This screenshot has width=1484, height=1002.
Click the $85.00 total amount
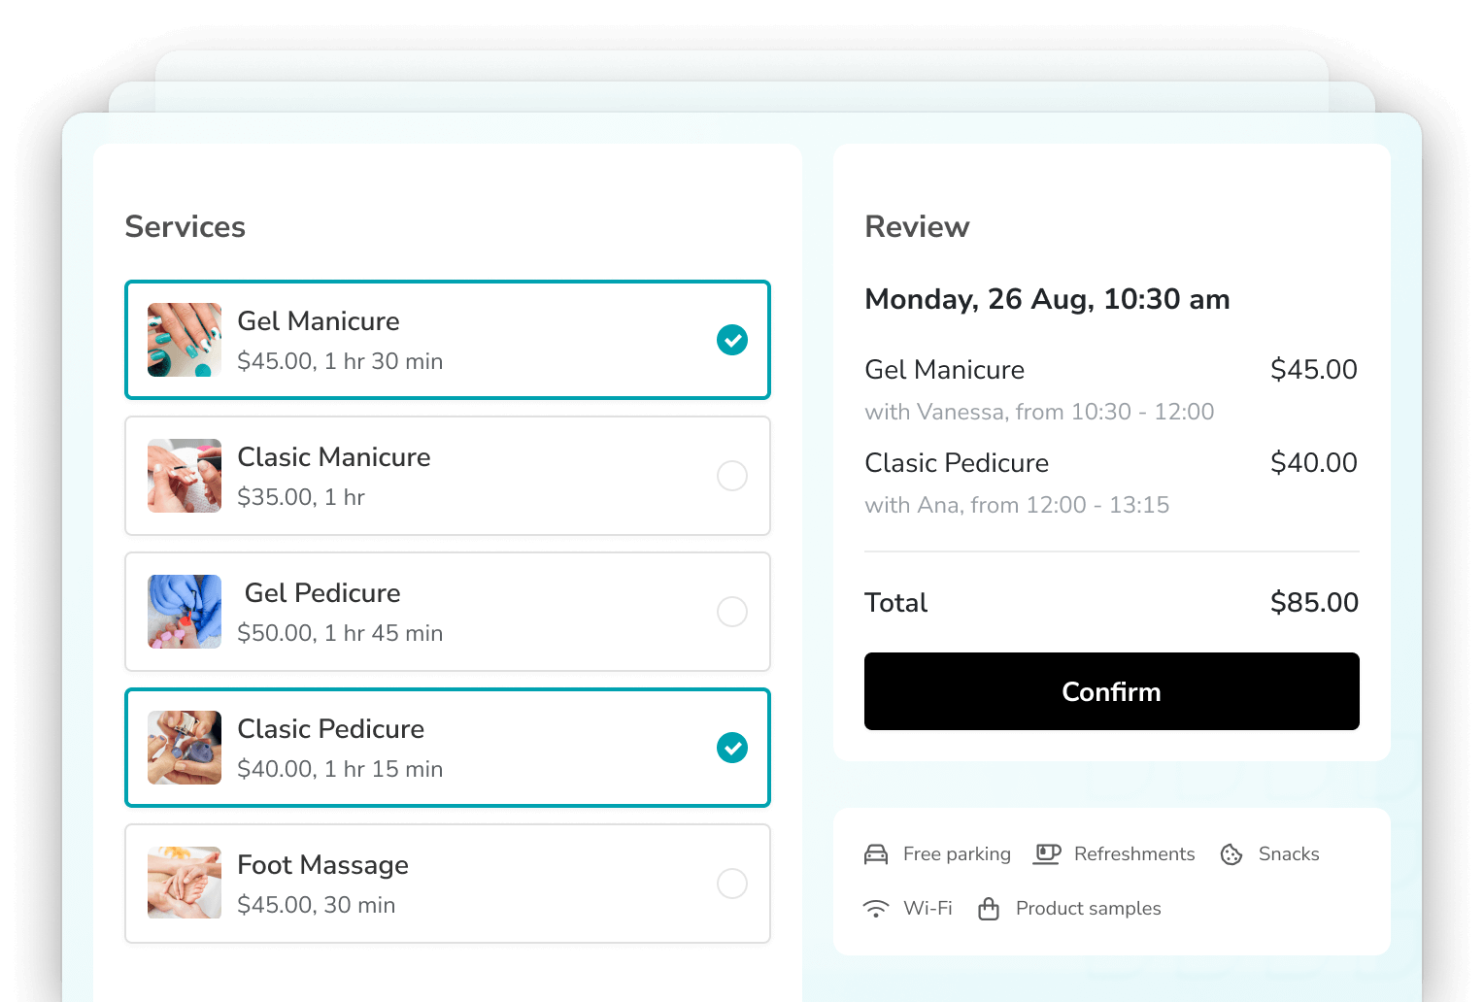pos(1315,603)
